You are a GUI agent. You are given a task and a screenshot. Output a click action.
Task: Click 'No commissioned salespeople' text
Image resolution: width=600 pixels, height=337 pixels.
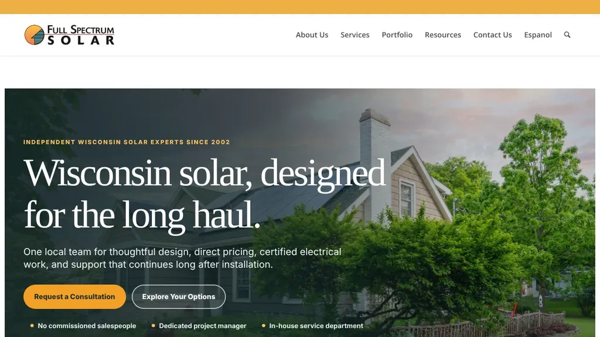pyautogui.click(x=87, y=326)
